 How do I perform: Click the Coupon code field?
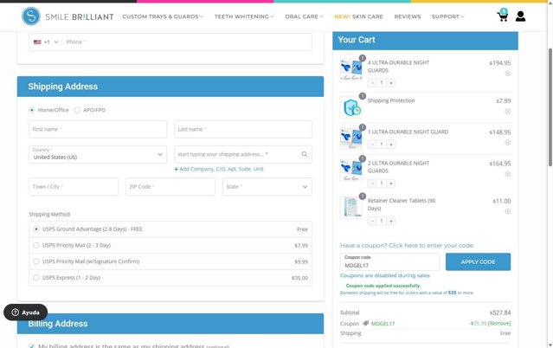pyautogui.click(x=389, y=262)
